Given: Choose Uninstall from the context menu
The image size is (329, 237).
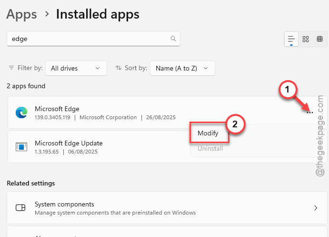Looking at the screenshot, I should [x=210, y=149].
